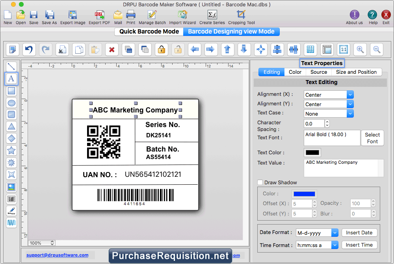The image size is (394, 264).
Task: Open the Insert Image tool
Action: click(x=11, y=187)
